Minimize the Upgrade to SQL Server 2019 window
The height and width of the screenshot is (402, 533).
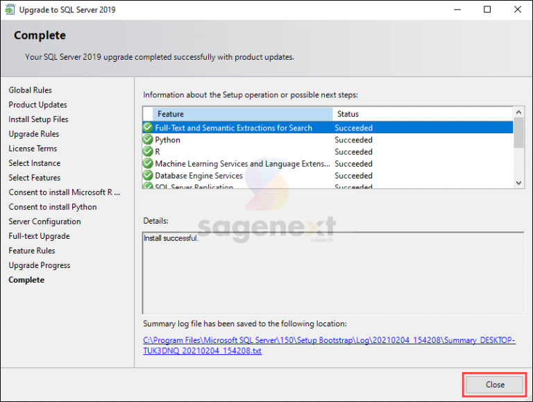click(x=457, y=10)
